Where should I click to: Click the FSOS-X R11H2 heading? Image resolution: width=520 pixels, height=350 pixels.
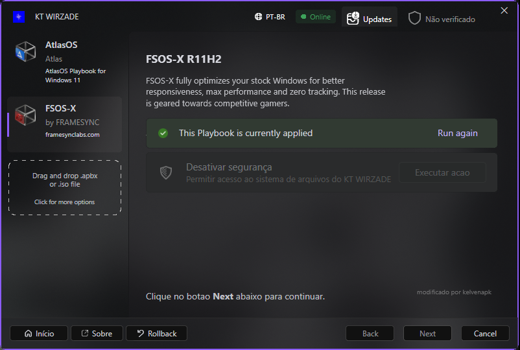click(183, 59)
